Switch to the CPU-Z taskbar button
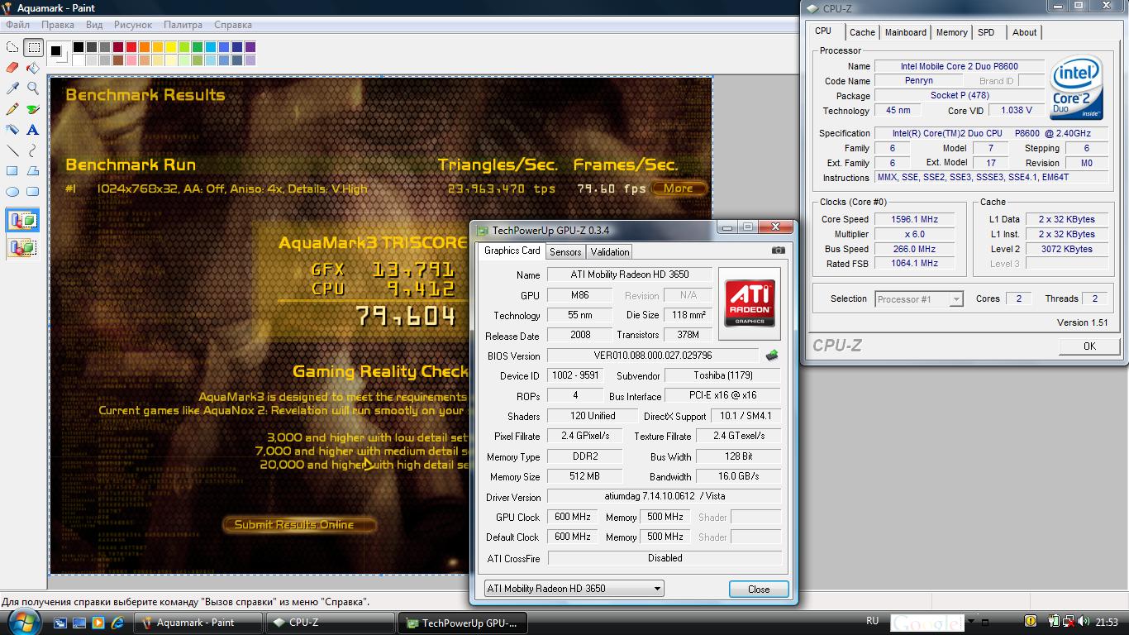The height and width of the screenshot is (635, 1129). point(331,623)
